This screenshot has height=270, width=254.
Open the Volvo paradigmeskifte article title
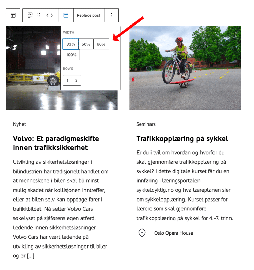click(x=56, y=143)
